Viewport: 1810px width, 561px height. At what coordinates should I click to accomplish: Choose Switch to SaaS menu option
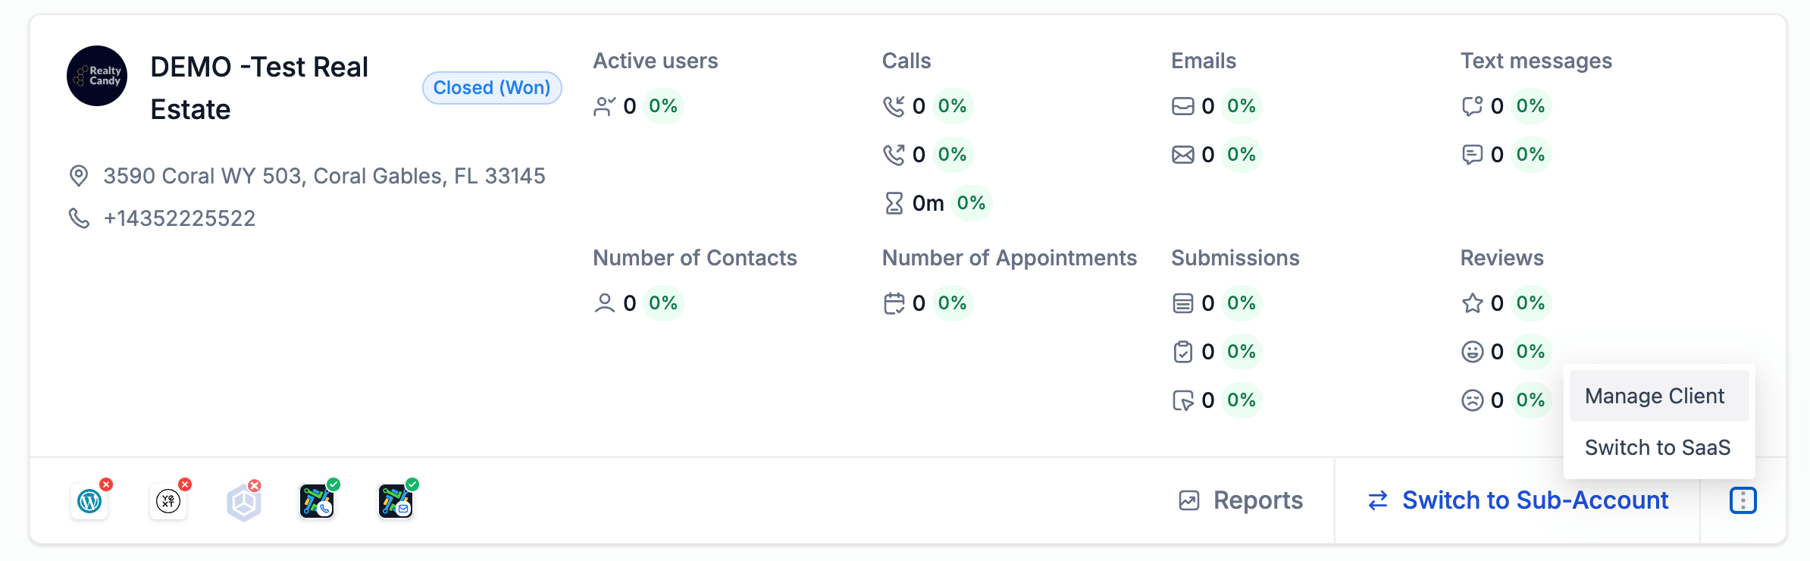click(x=1658, y=447)
